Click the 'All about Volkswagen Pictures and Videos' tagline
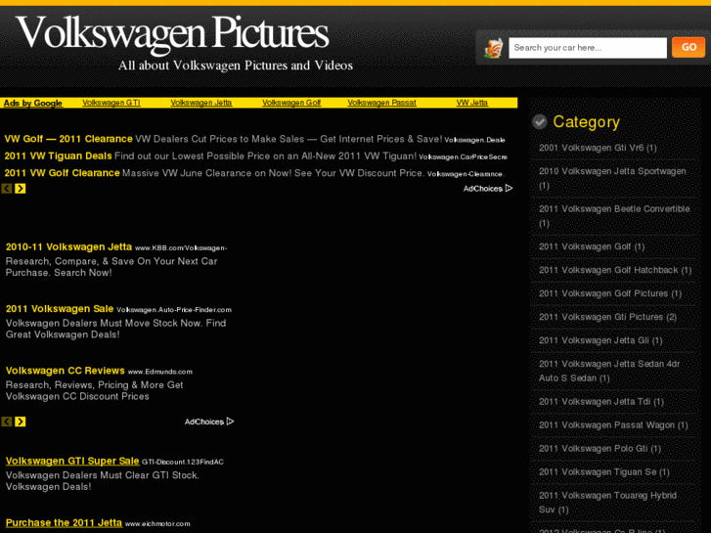 click(x=236, y=66)
